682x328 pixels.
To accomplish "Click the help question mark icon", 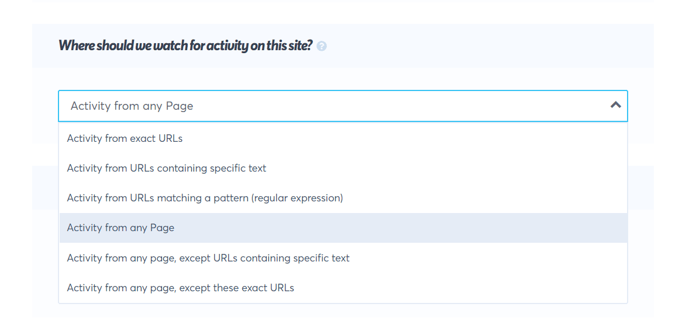I will [321, 46].
